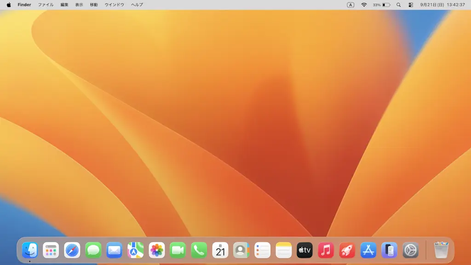Open Control Center in the menu bar
This screenshot has height=265, width=471.
click(x=411, y=5)
